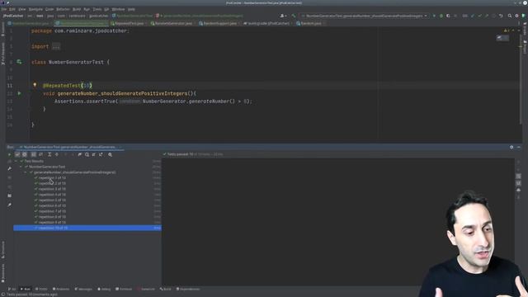528x297 pixels.
Task: Toggle show passed tests filter
Action: click(x=17, y=154)
